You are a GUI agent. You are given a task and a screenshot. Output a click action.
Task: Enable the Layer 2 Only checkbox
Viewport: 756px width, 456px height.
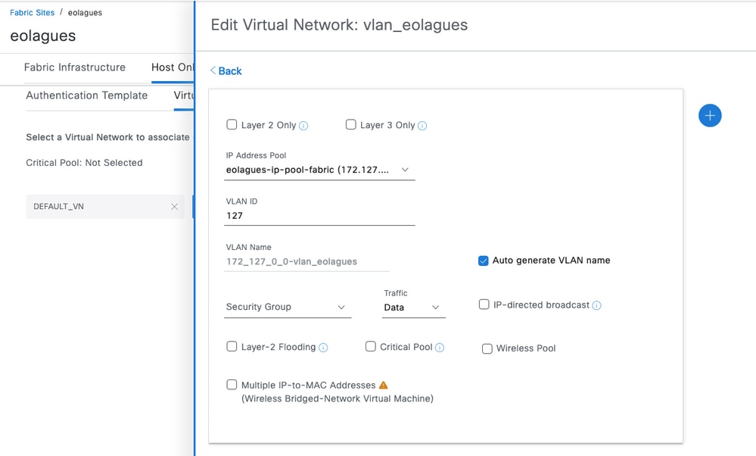pyautogui.click(x=232, y=125)
